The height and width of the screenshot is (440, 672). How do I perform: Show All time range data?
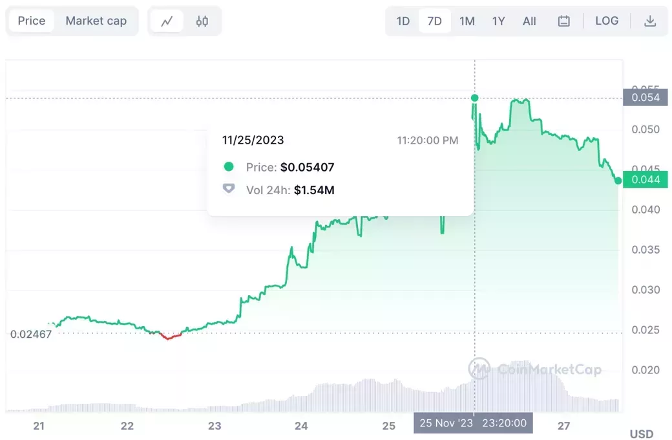(529, 21)
